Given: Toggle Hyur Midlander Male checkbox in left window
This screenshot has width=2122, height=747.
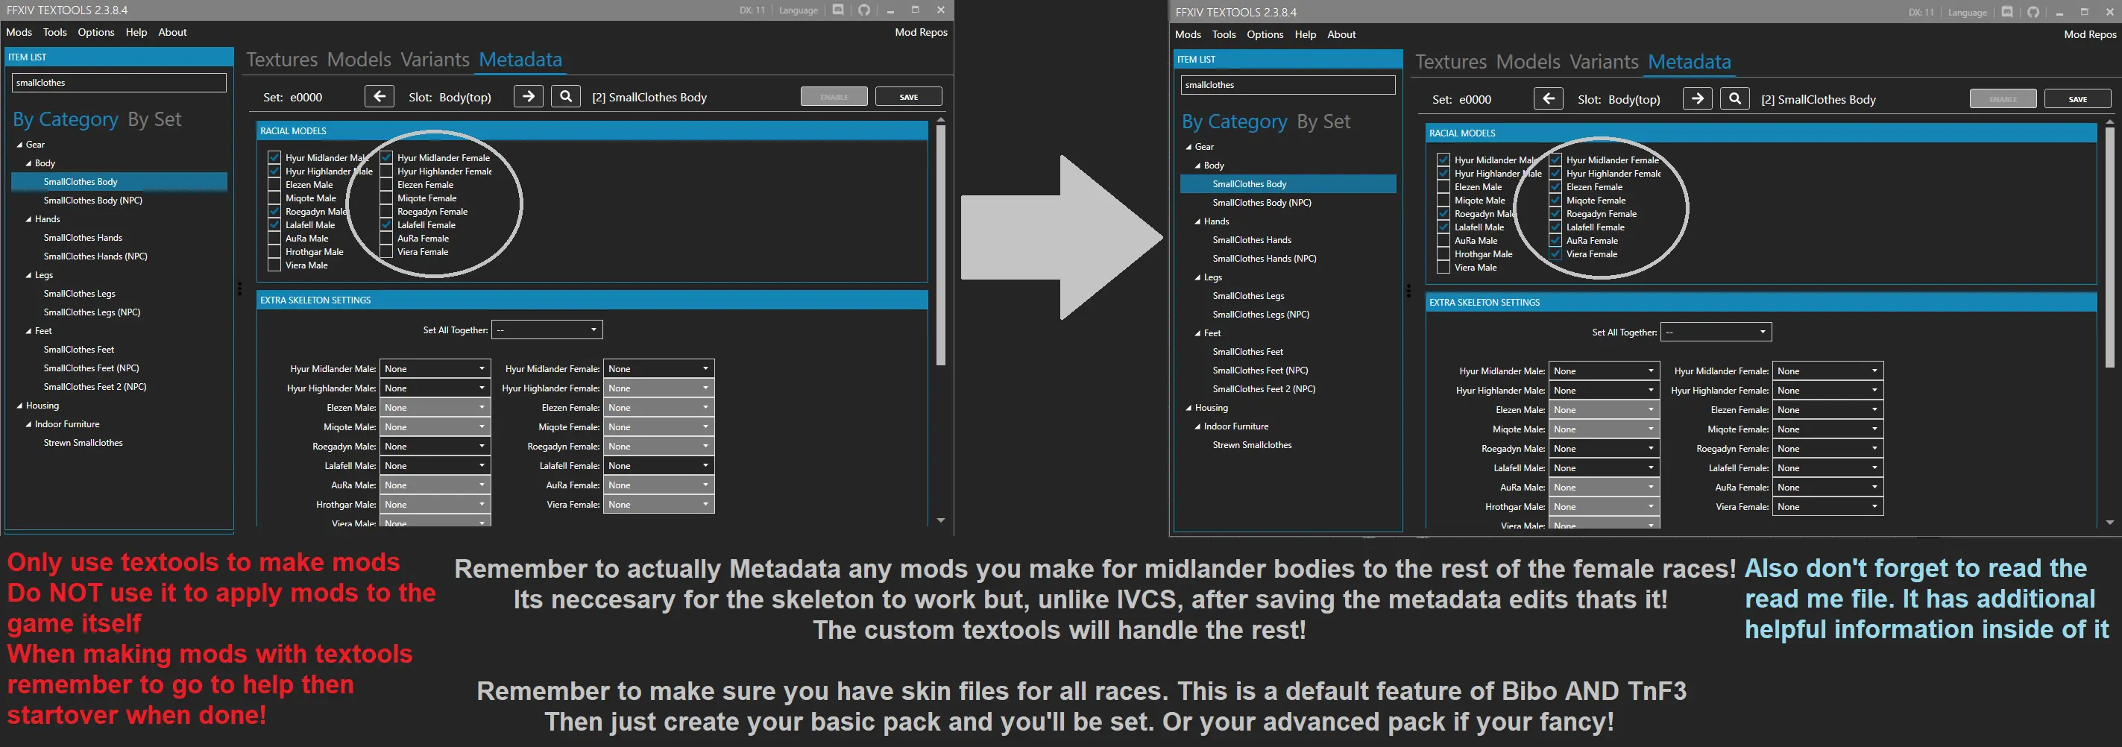Looking at the screenshot, I should (274, 157).
